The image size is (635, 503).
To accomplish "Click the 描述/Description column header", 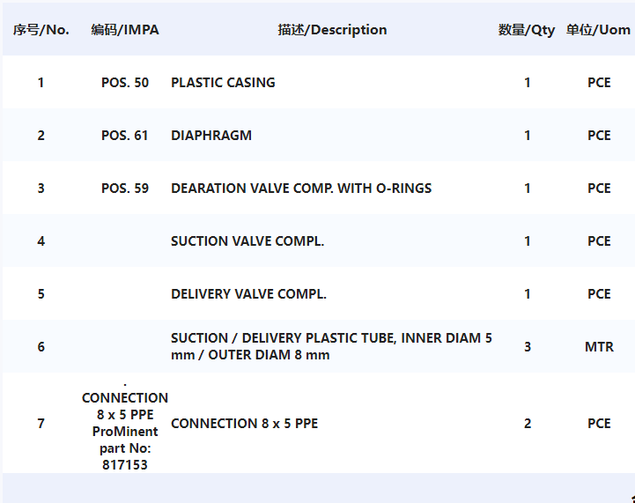I will [332, 30].
